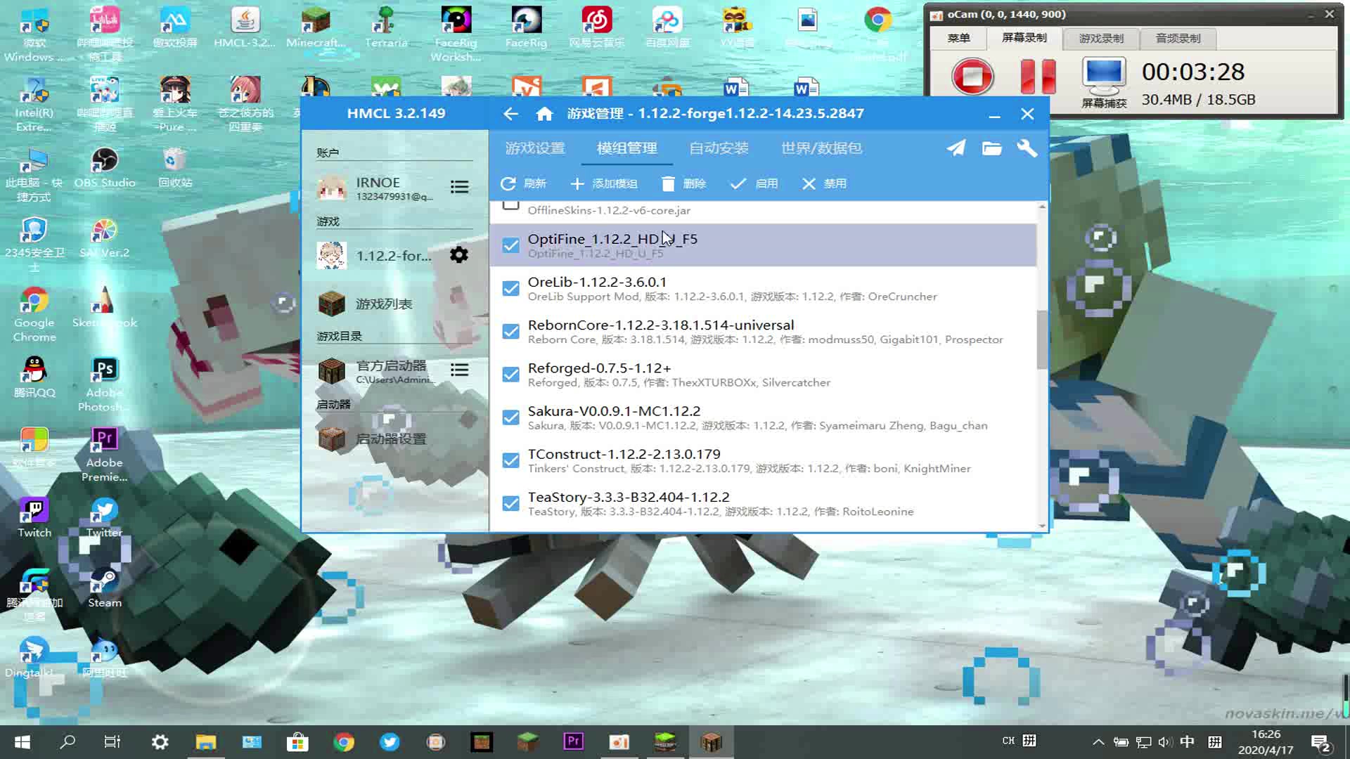
Task: Check OfflineSkins-1.12.2-v6-core.jar mod
Action: pyautogui.click(x=511, y=205)
